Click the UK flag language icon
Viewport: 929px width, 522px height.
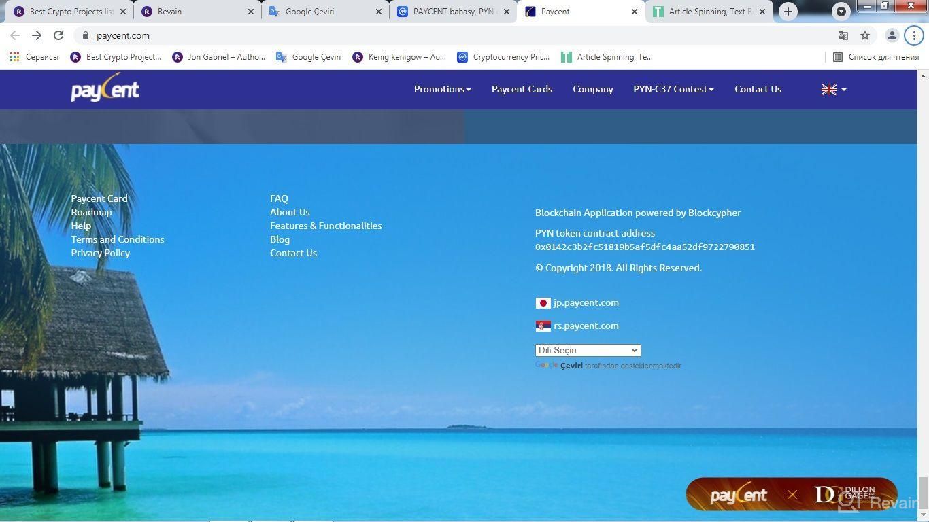click(828, 90)
